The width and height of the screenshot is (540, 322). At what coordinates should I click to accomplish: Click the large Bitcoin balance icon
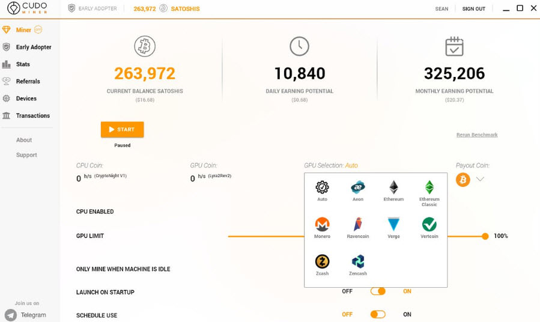[145, 46]
